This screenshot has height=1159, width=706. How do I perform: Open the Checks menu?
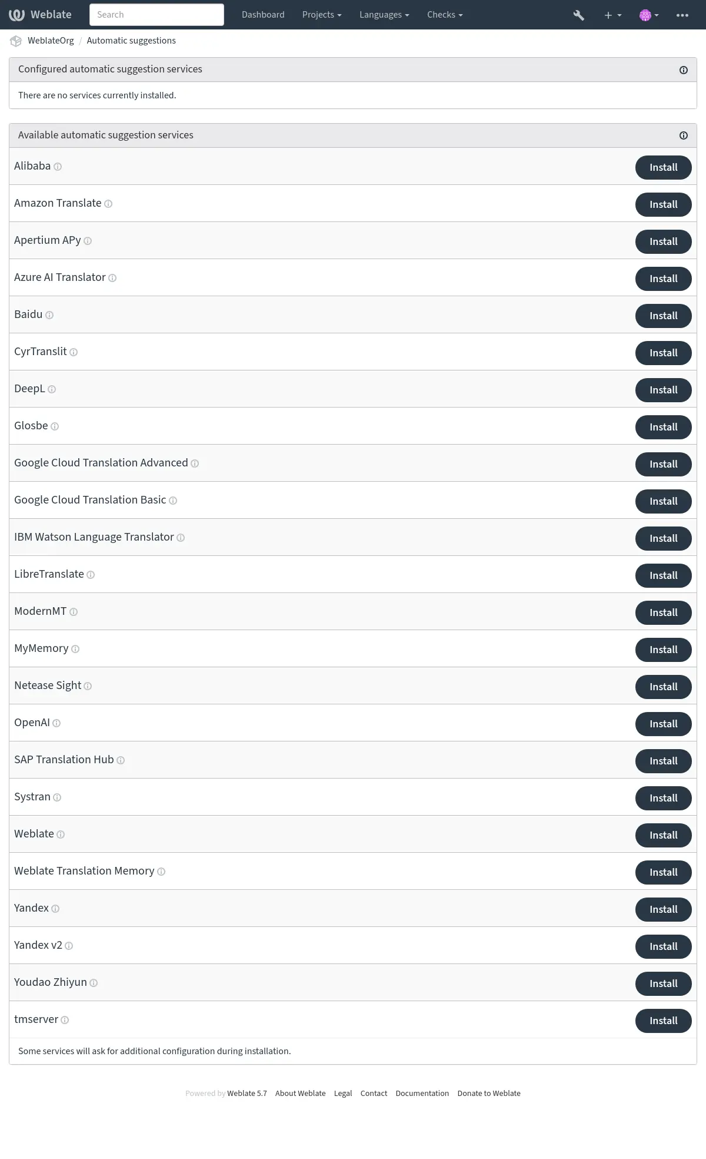pos(445,15)
